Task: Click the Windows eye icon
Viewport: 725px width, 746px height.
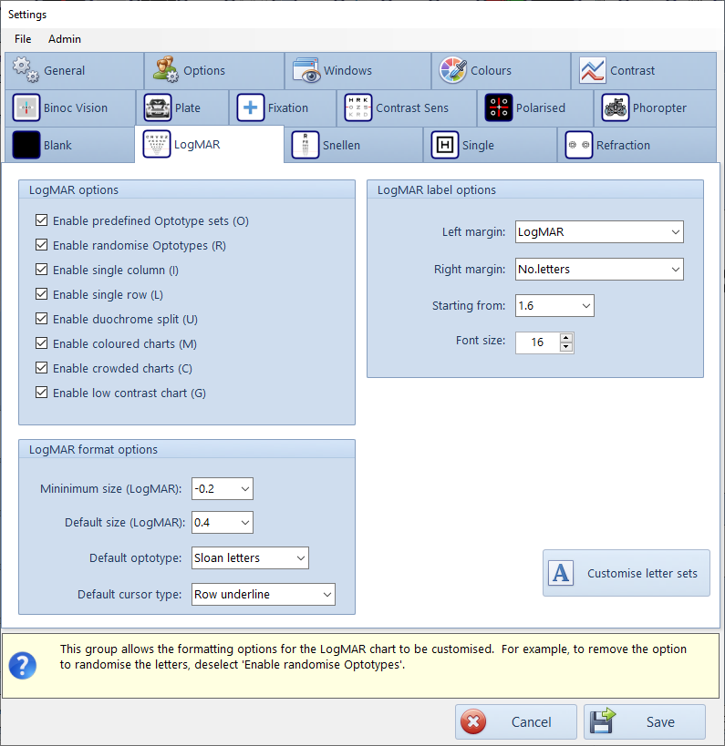Action: click(306, 70)
